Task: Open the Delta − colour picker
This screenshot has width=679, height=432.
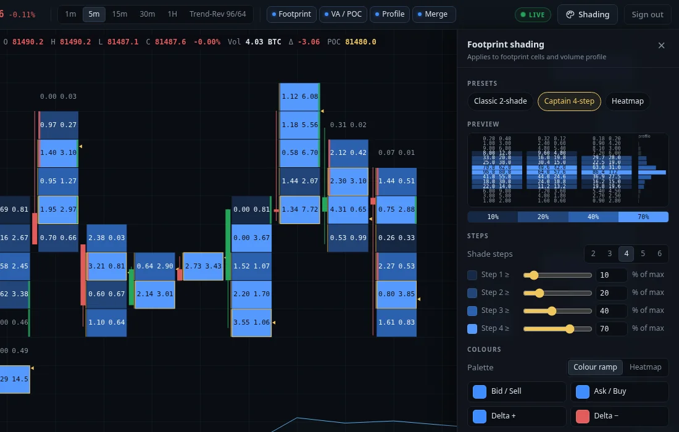Action: [620, 416]
